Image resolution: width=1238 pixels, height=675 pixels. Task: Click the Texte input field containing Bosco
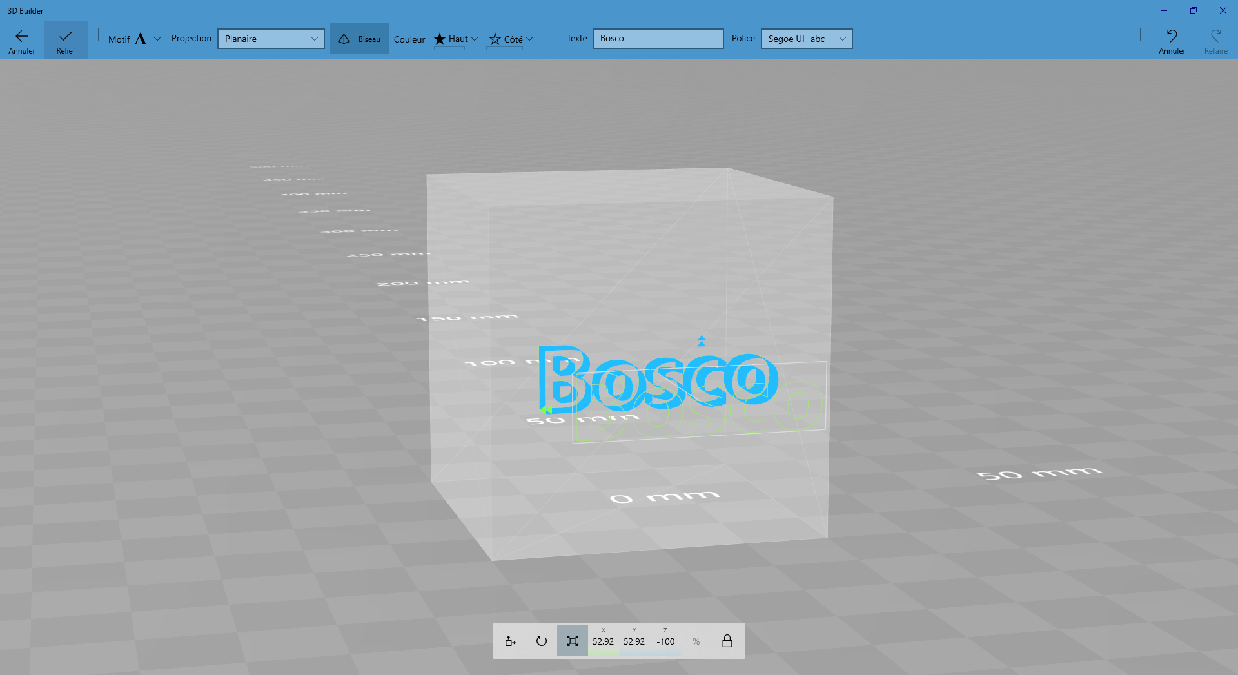658,39
